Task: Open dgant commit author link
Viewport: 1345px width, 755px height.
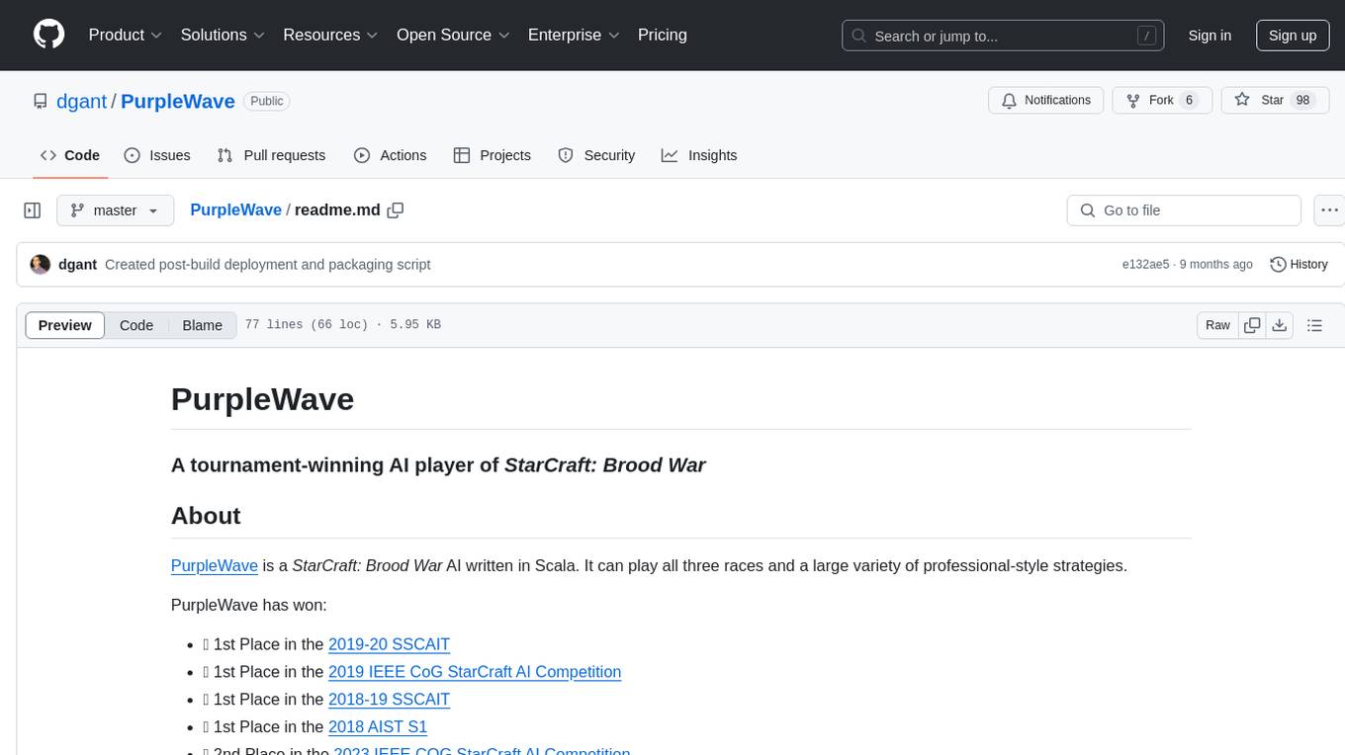Action: [x=77, y=265]
